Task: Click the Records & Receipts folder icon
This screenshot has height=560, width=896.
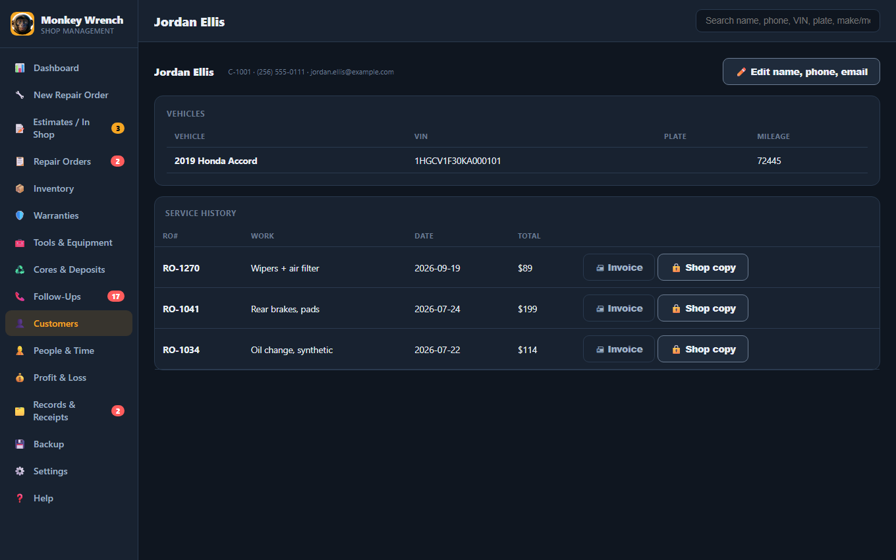Action: 20,411
